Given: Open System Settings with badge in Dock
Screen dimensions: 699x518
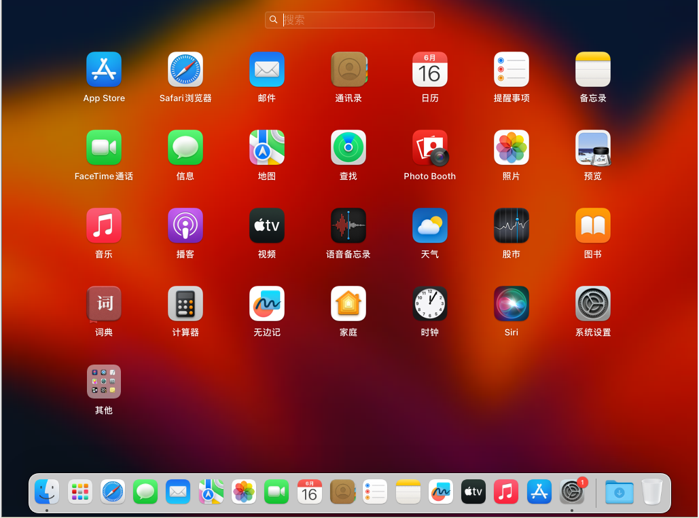Looking at the screenshot, I should [573, 492].
